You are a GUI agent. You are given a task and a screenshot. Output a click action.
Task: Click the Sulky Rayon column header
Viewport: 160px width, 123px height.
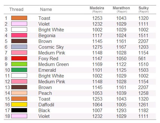tap(144, 9)
